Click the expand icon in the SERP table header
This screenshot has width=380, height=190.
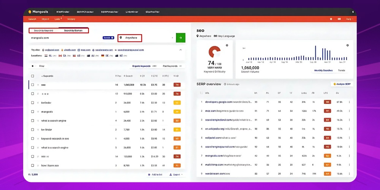click(x=201, y=93)
